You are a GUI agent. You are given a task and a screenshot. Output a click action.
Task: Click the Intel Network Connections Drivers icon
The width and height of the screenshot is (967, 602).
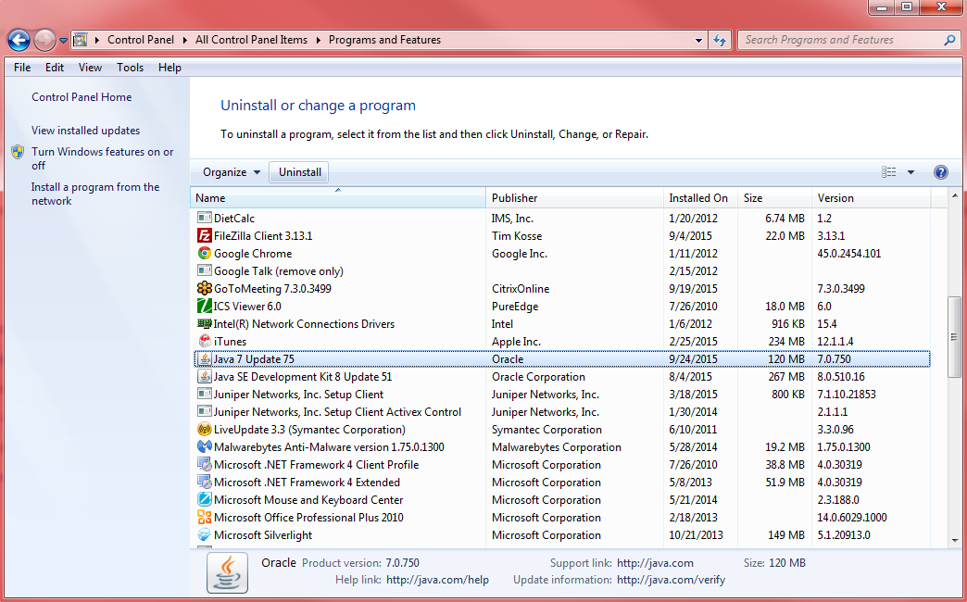[204, 323]
